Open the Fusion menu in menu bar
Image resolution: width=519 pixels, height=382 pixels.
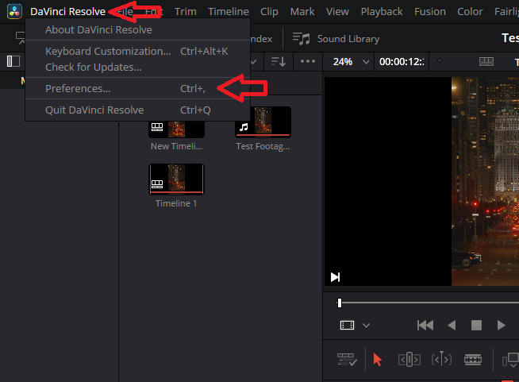pos(430,11)
